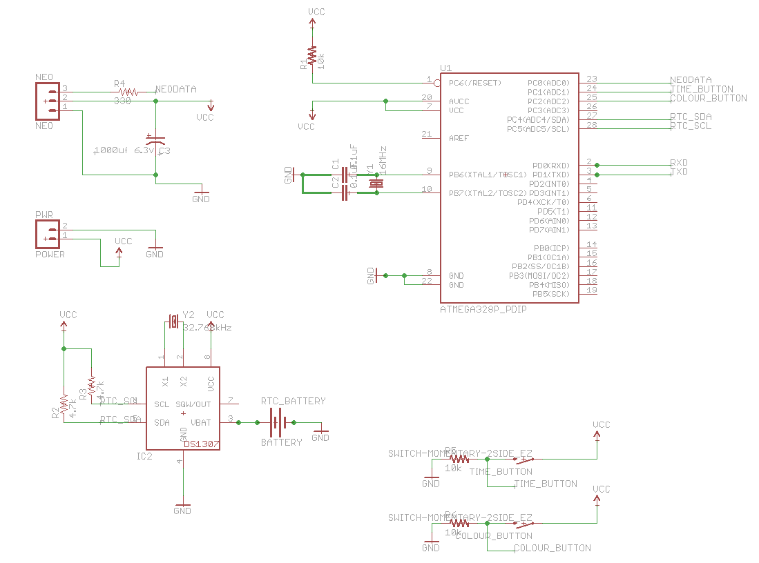759x563 pixels.
Task: Click the VCC junction dot above resistor R2
Action: [x=64, y=348]
